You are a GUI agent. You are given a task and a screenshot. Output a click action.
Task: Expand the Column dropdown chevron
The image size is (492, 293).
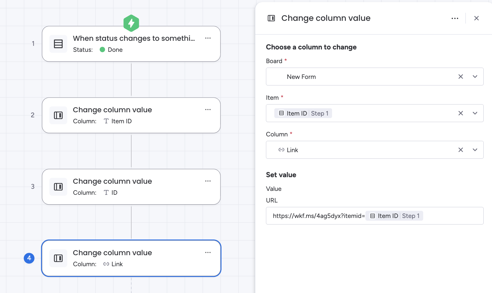475,150
